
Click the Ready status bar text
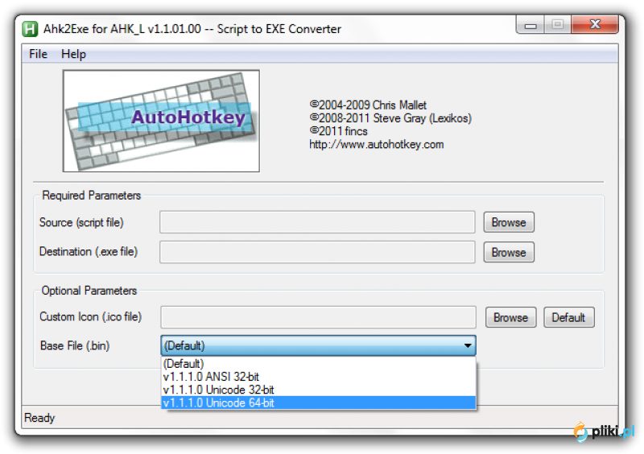[x=39, y=418]
